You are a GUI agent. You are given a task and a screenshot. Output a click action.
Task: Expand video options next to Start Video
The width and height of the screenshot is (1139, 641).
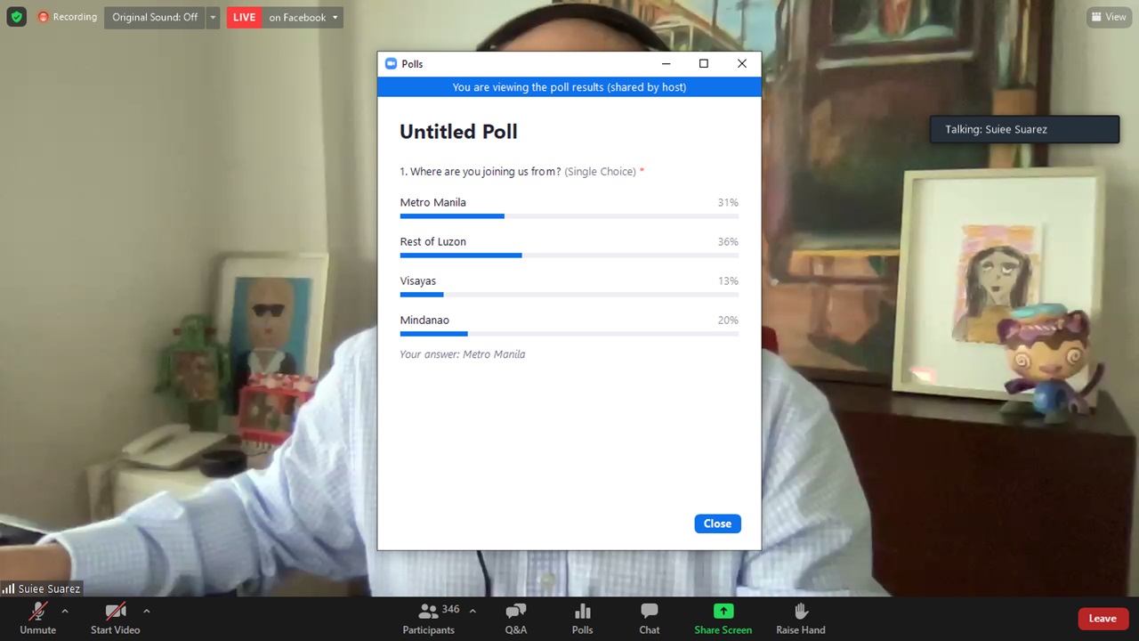146,611
